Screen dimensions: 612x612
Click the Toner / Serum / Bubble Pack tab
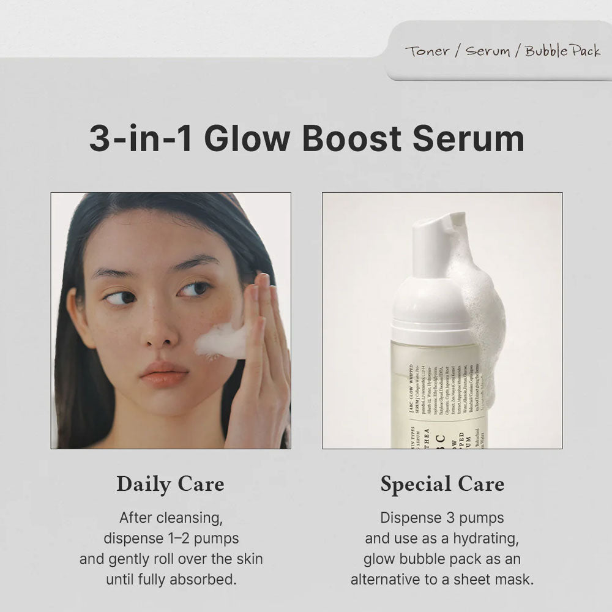[x=499, y=51]
